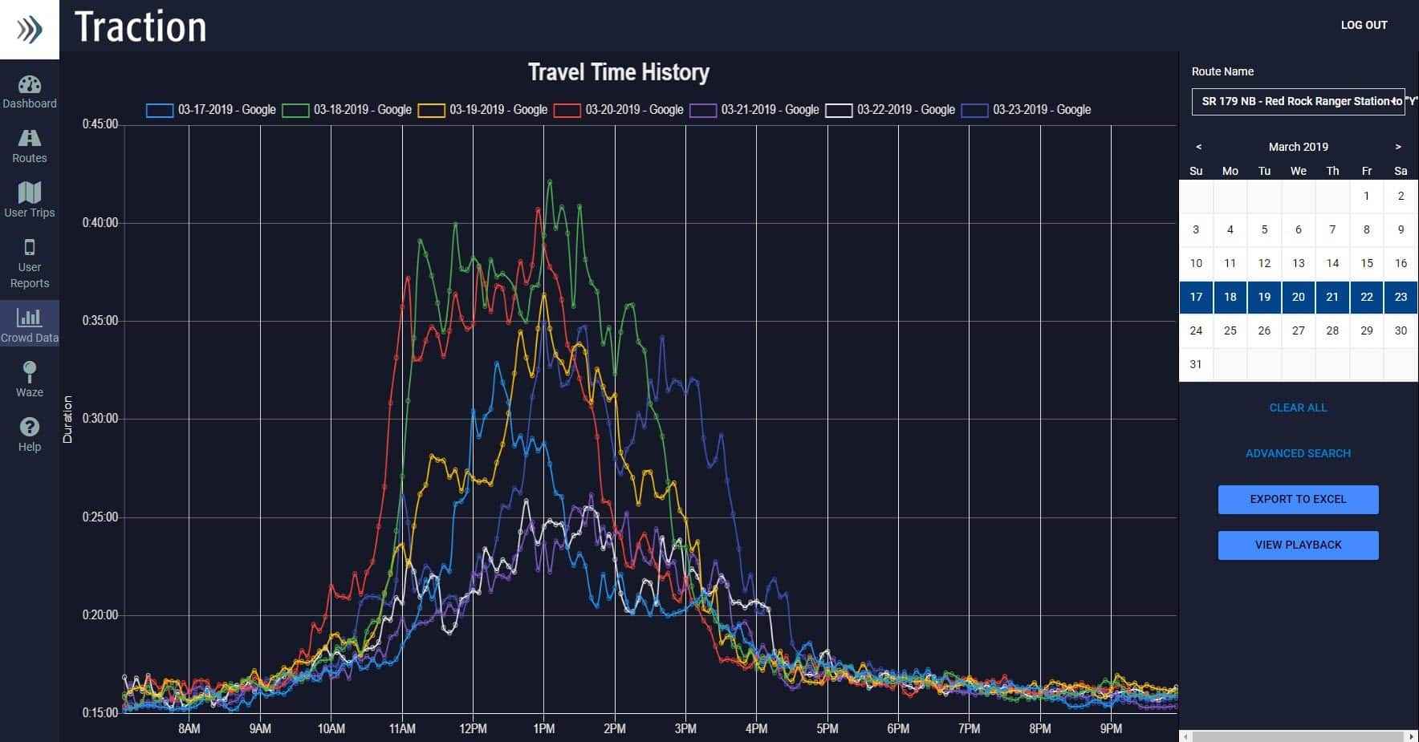Click the 03-19-2019 yellow legend swatch
The image size is (1419, 742).
pyautogui.click(x=431, y=111)
